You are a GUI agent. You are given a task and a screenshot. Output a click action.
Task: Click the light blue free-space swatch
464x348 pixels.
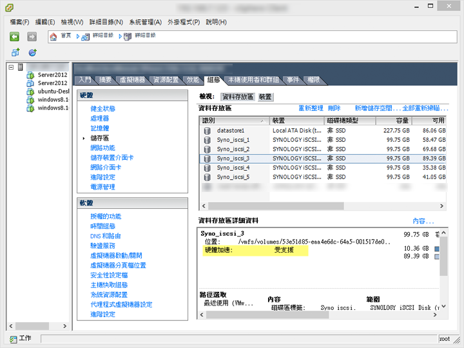coord(437,256)
